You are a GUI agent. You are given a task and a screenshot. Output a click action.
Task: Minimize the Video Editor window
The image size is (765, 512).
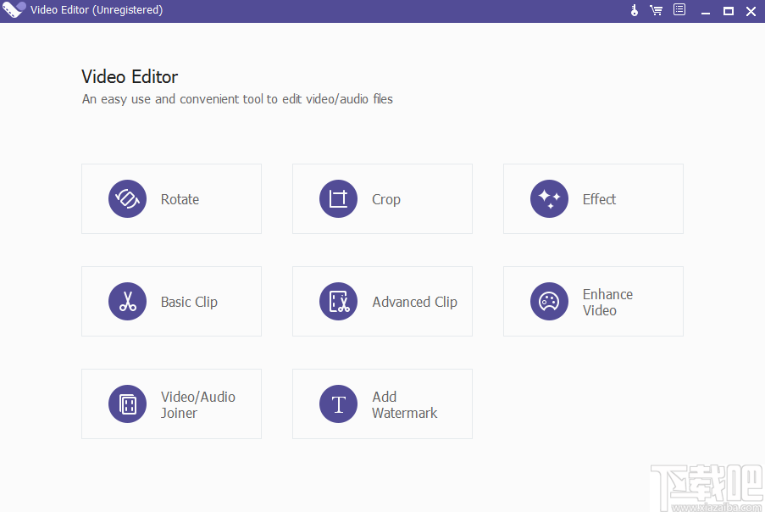(705, 11)
